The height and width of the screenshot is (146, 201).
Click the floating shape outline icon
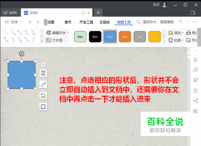[43, 106]
